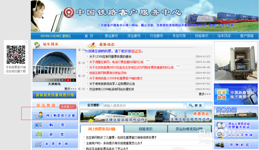The height and width of the screenshot is (150, 259).
Task: Focus the 全文搜索 input field
Action: click(143, 105)
